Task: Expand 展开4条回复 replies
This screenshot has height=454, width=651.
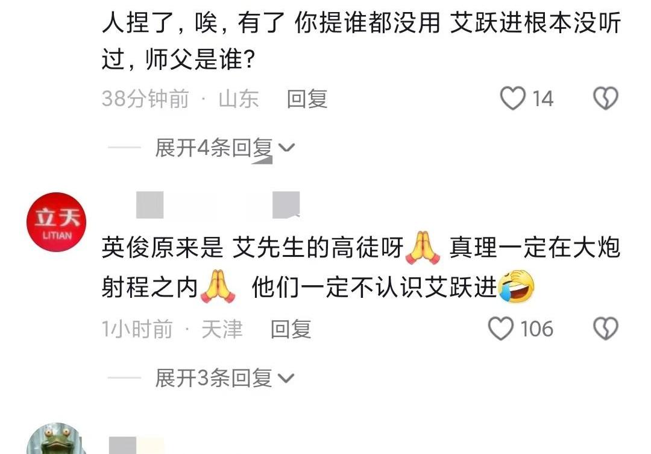Action: pos(224,148)
